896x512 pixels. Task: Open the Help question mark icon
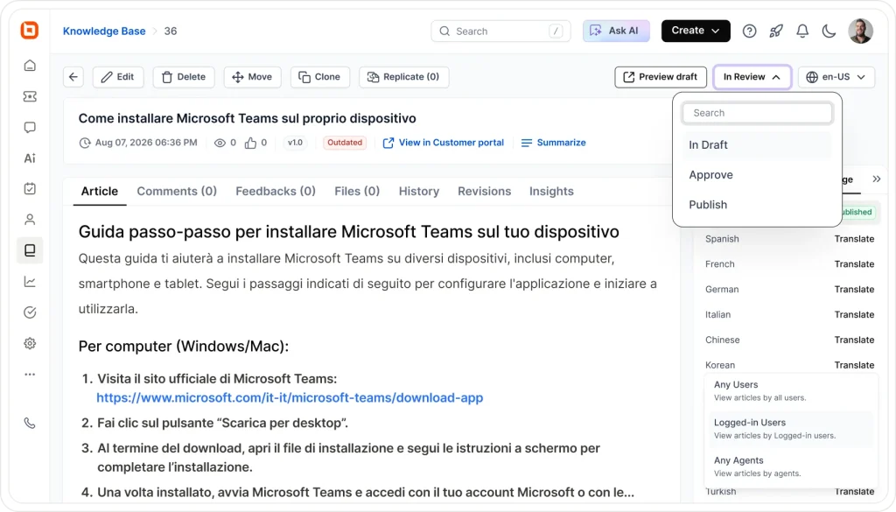tap(749, 31)
